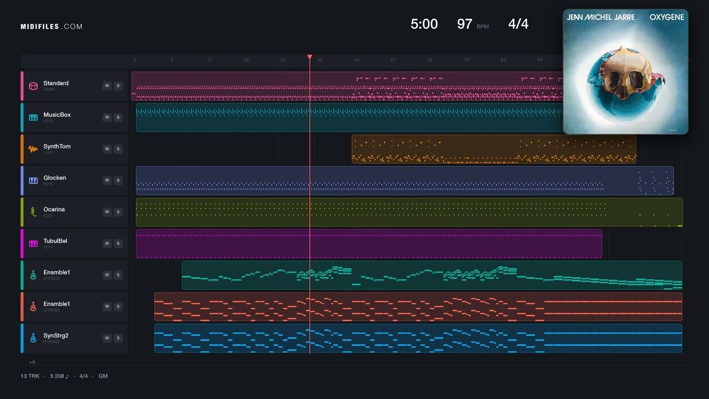709x399 pixels.
Task: Click the blue strings icon on the SynStrg2 track
Action: 33,339
